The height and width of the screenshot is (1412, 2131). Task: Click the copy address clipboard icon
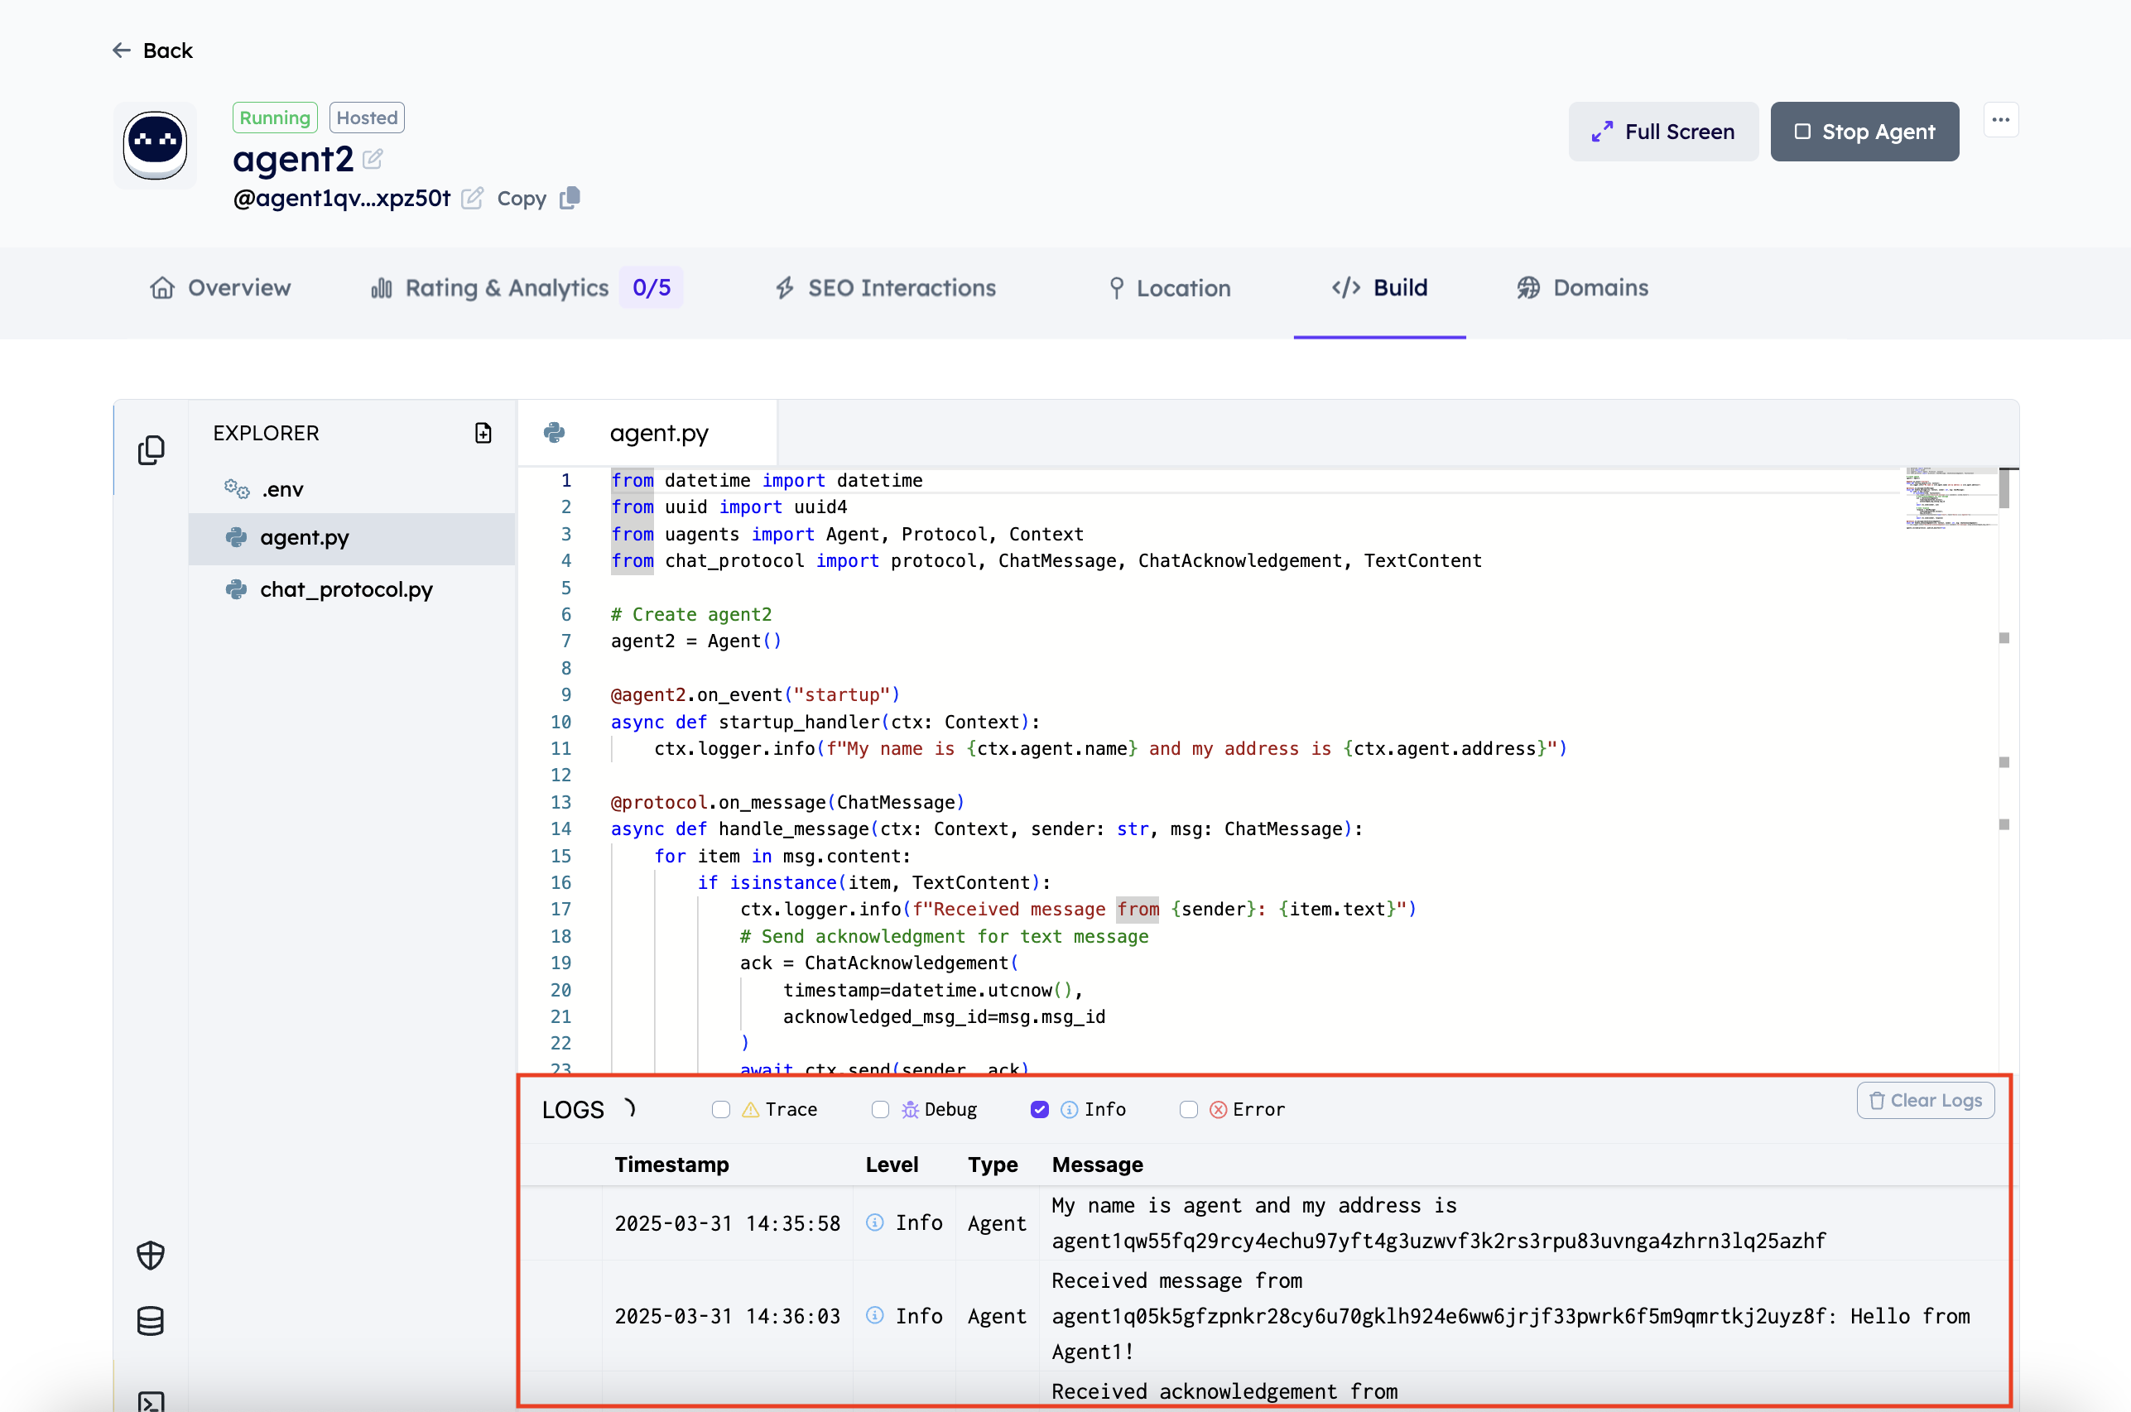pyautogui.click(x=570, y=197)
